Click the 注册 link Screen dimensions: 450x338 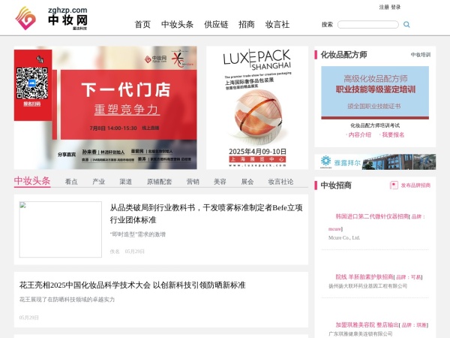click(384, 8)
